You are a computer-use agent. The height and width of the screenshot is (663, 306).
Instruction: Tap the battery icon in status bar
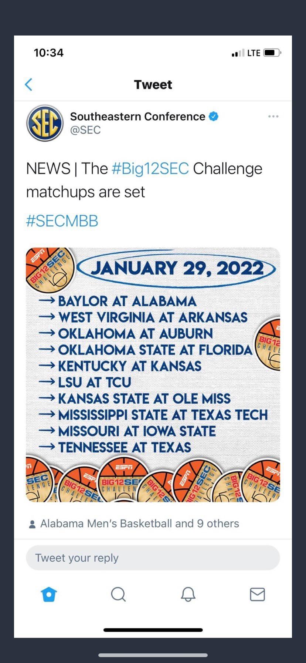(x=272, y=53)
